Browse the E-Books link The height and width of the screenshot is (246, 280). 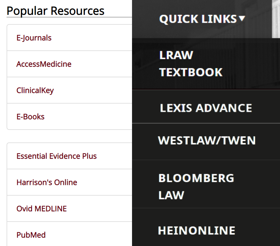click(30, 117)
